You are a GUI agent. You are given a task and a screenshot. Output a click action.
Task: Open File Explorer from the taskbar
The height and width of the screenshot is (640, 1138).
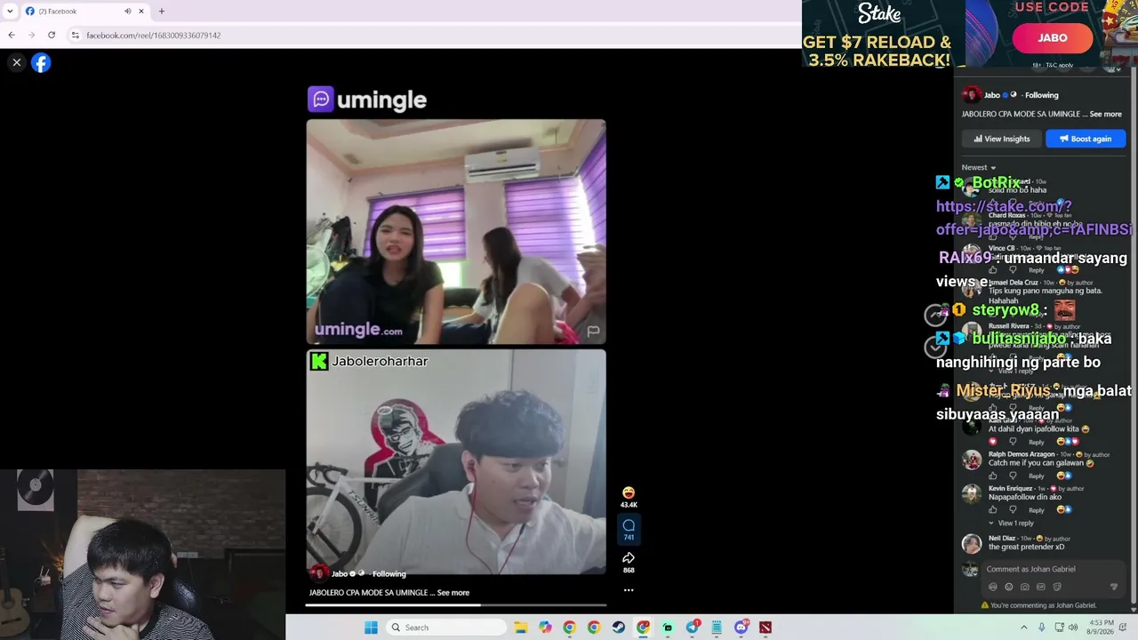(521, 628)
